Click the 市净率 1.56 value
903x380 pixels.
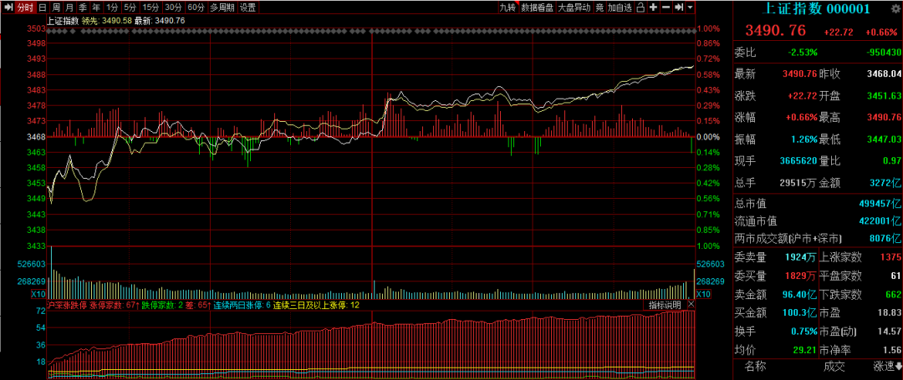(892, 350)
